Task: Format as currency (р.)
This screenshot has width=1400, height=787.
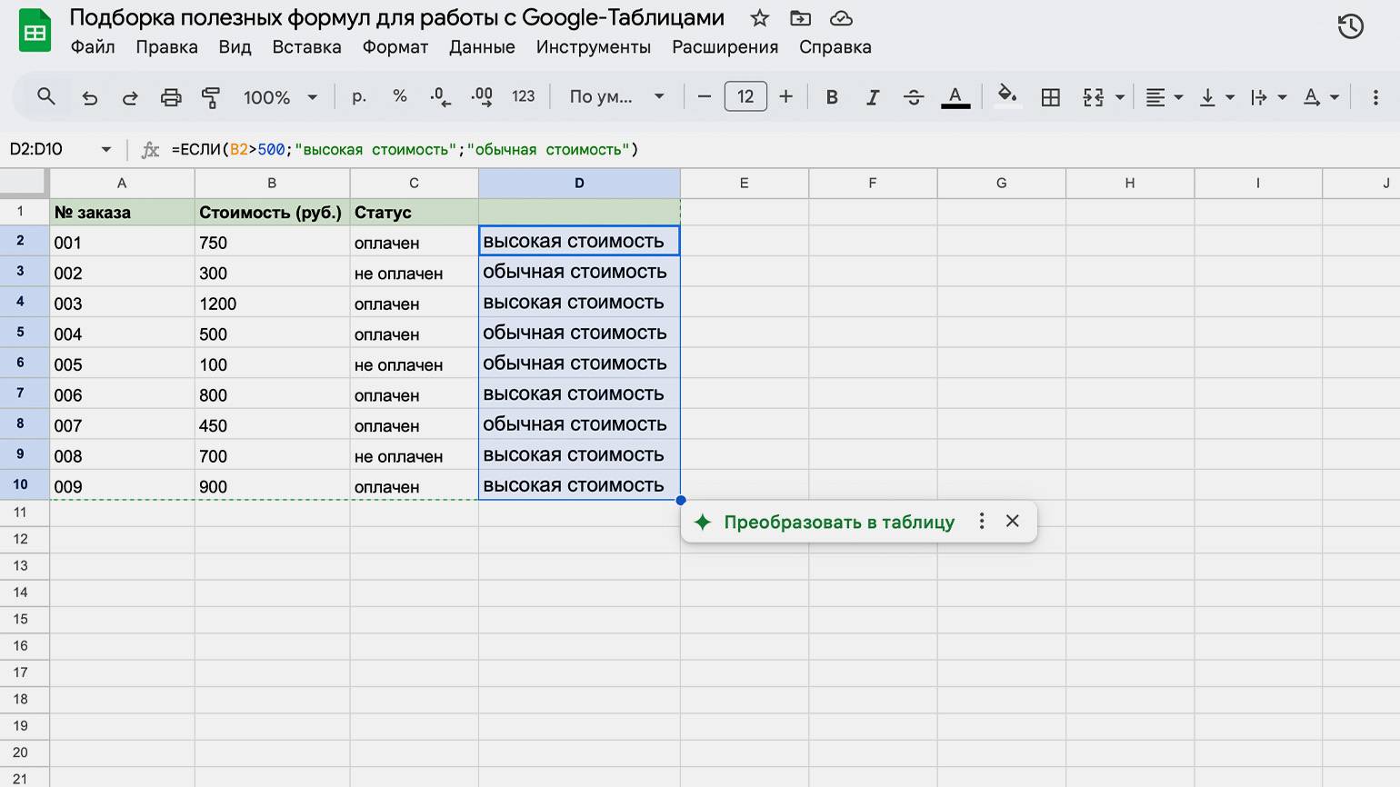Action: click(x=359, y=96)
